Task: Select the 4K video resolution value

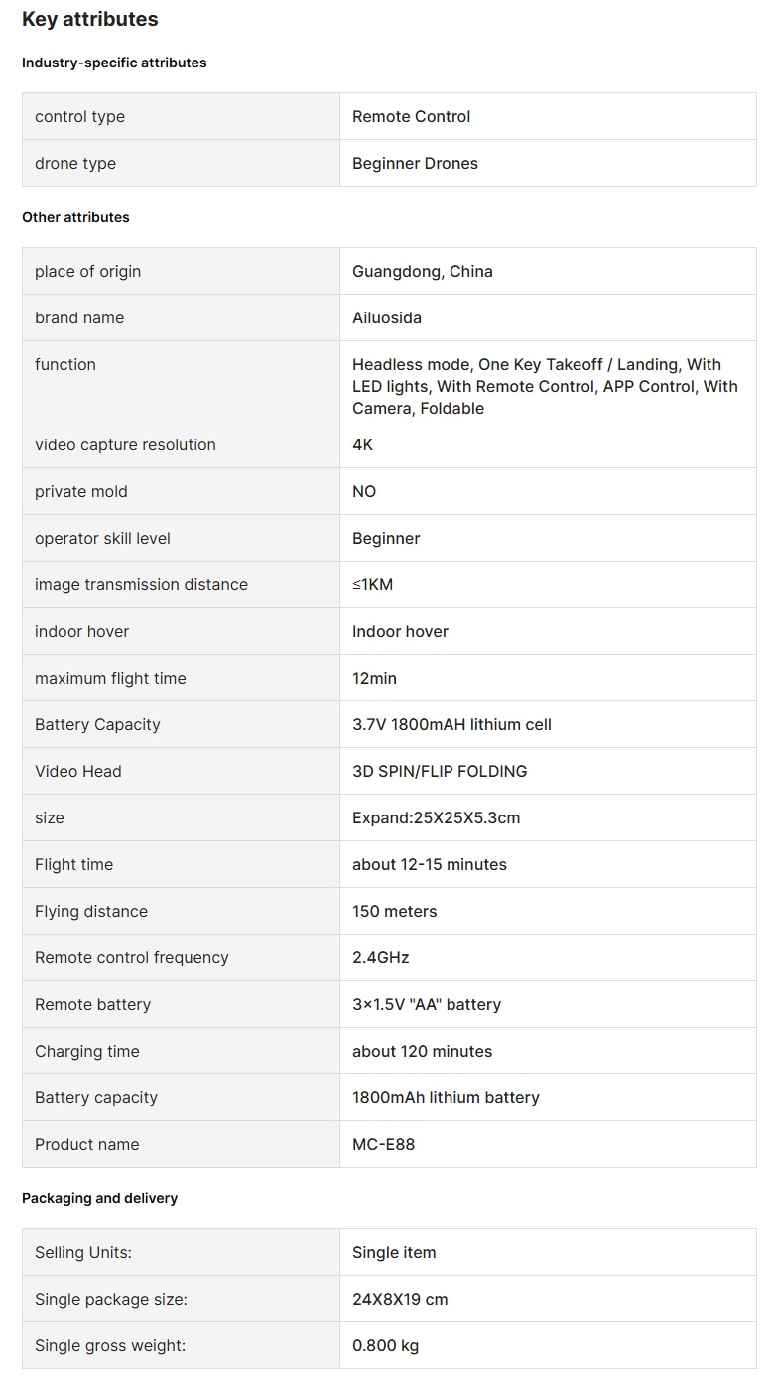Action: tap(363, 444)
